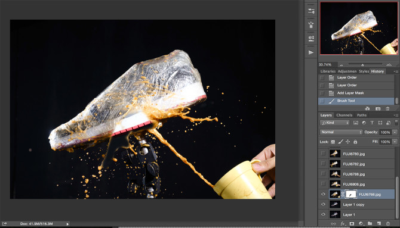Hide the Layer 1 layer
400x228 pixels.
(323, 214)
